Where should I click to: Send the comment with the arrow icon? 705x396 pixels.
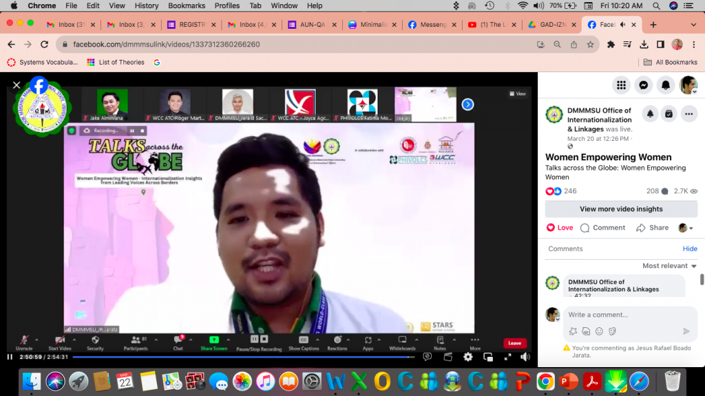coord(686,331)
